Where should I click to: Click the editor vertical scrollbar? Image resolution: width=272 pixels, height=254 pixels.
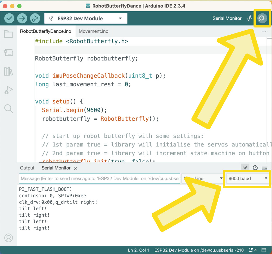(269, 99)
